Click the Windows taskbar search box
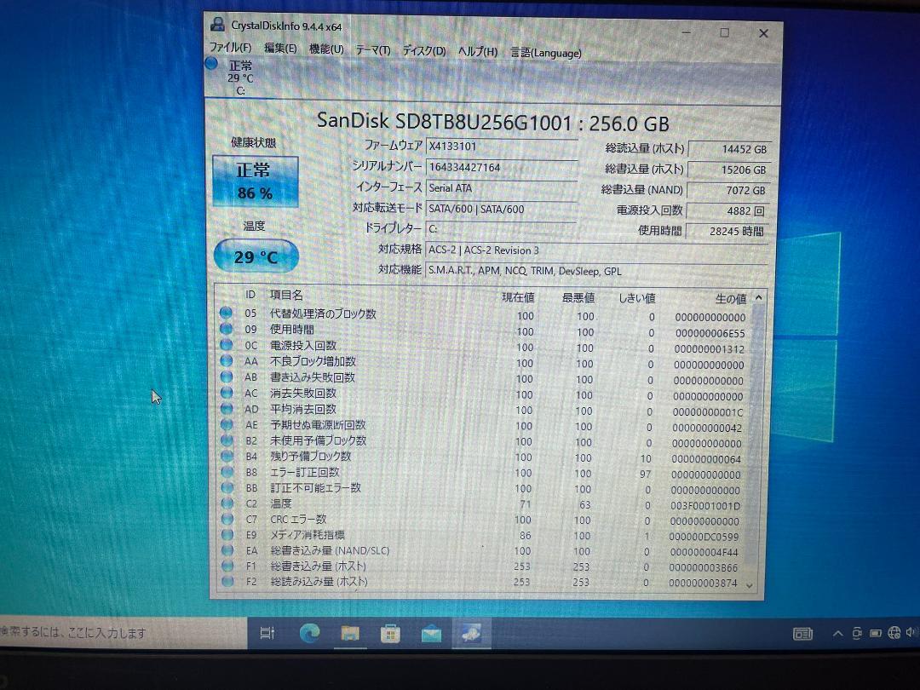Image resolution: width=920 pixels, height=690 pixels. (124, 632)
